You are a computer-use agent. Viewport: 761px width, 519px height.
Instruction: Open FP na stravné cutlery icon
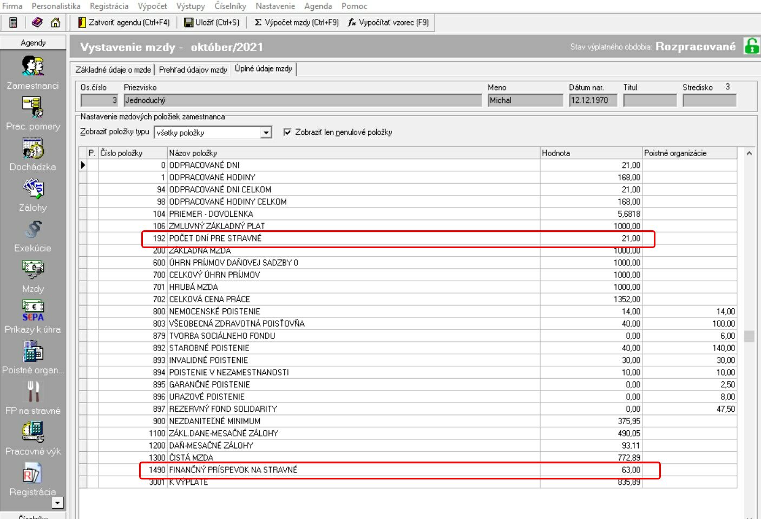click(32, 392)
